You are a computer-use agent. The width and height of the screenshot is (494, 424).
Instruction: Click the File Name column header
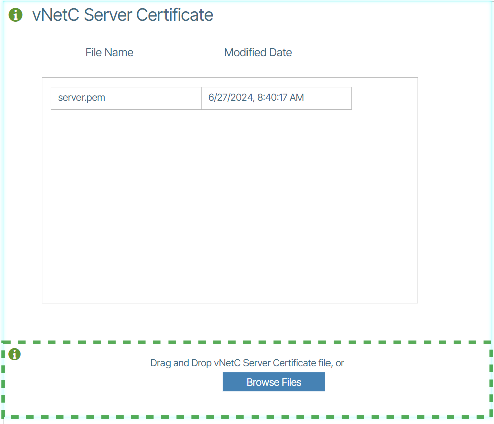coord(109,53)
